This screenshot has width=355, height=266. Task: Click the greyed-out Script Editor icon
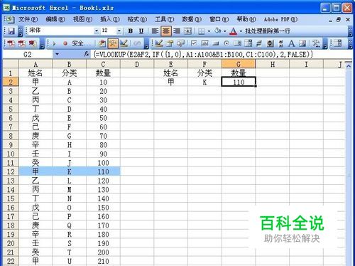[x=137, y=43]
